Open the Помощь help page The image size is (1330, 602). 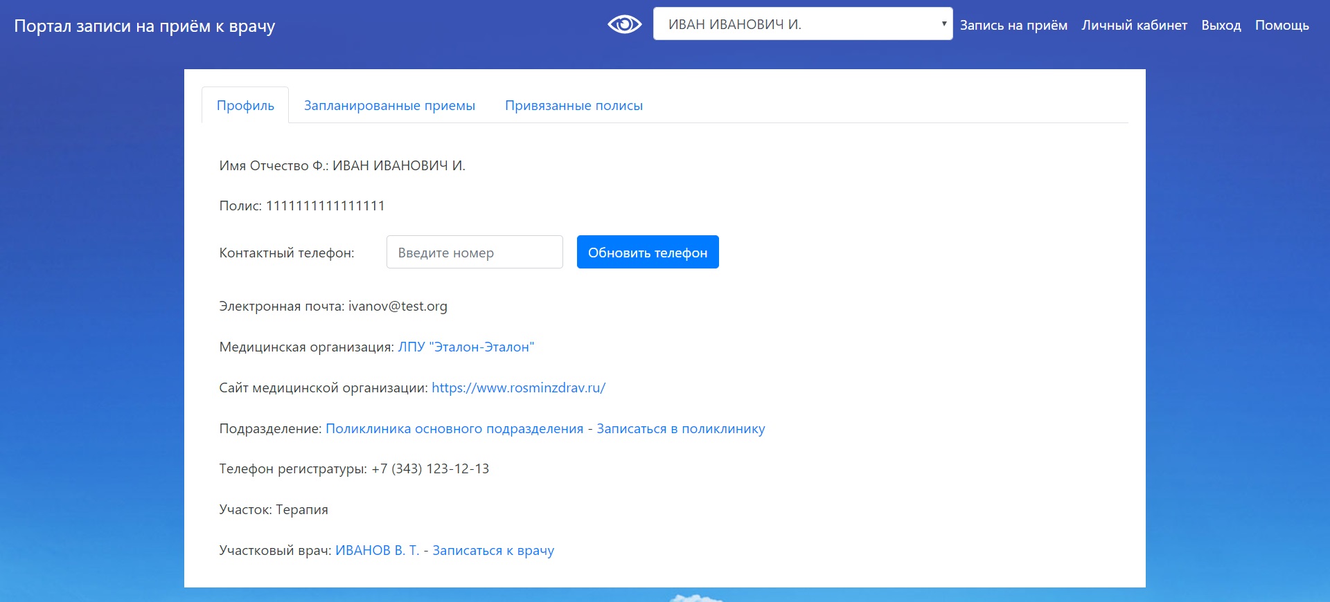(x=1282, y=26)
